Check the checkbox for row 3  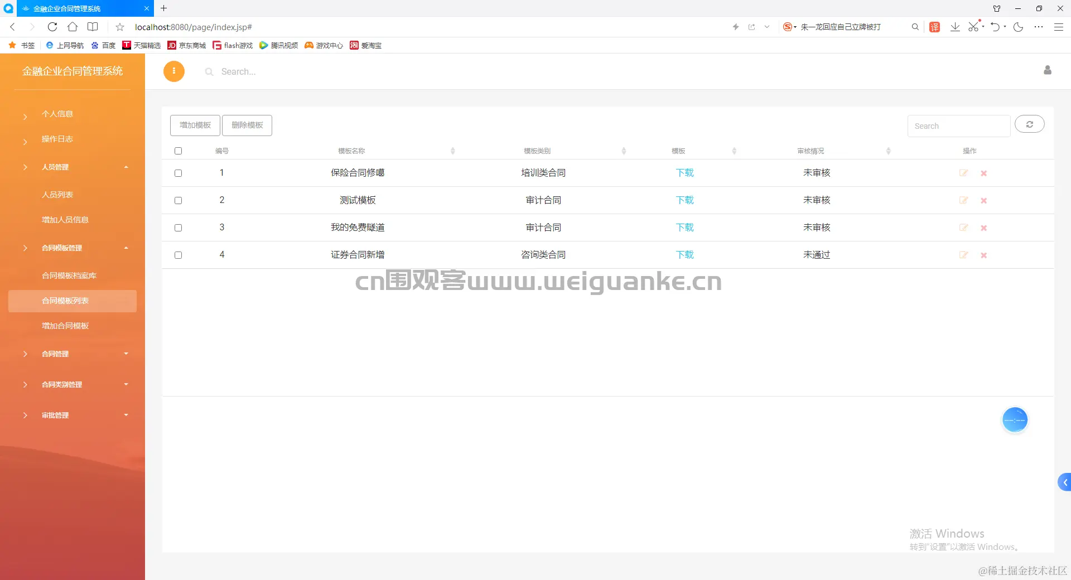[178, 228]
